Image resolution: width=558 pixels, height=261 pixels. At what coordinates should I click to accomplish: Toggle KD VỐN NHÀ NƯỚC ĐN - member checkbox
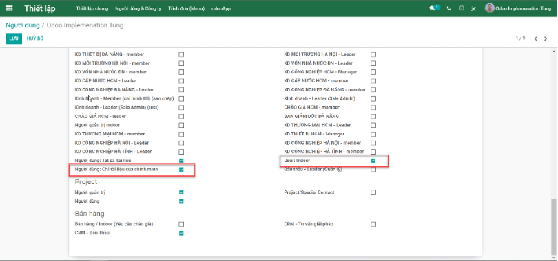pyautogui.click(x=181, y=72)
